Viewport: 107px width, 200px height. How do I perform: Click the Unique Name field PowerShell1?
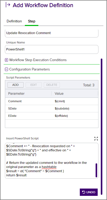pyautogui.click(x=52, y=49)
